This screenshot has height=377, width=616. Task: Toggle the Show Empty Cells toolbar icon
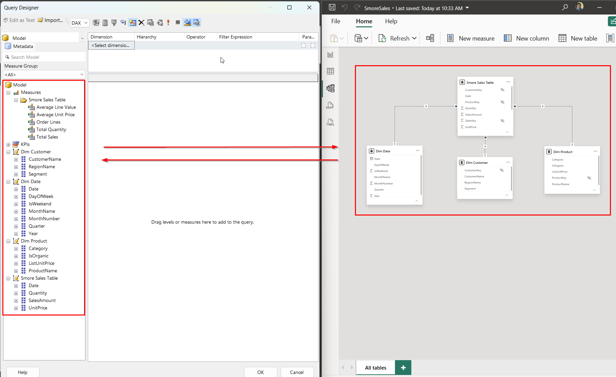[114, 23]
